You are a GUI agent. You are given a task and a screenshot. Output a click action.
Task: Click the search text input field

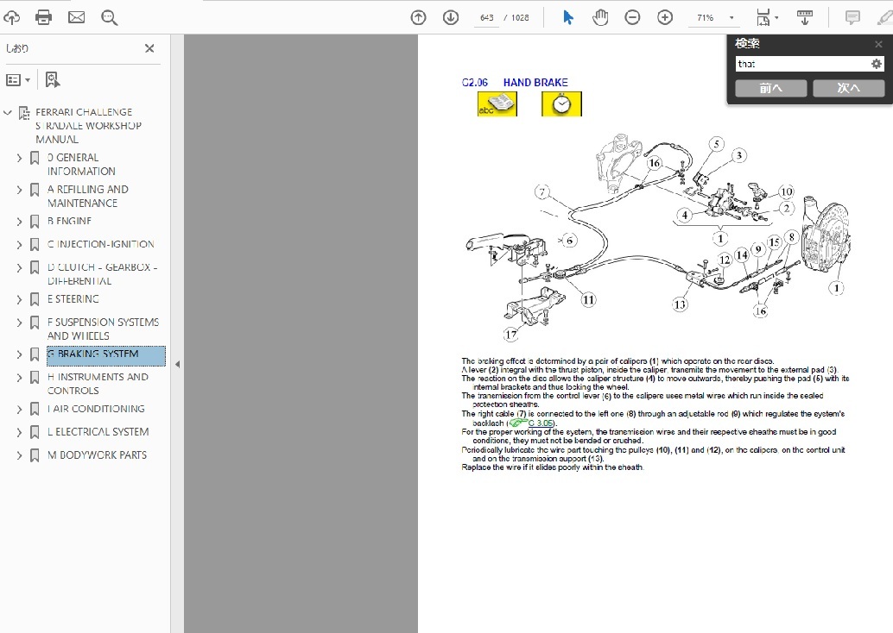[x=802, y=64]
